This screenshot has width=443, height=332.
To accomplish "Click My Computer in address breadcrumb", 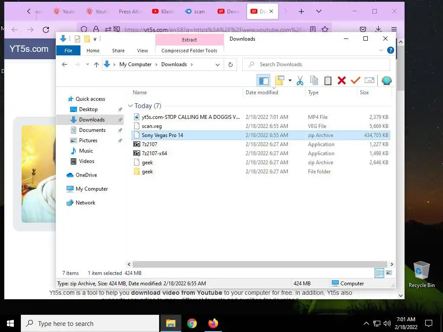I will pos(135,64).
